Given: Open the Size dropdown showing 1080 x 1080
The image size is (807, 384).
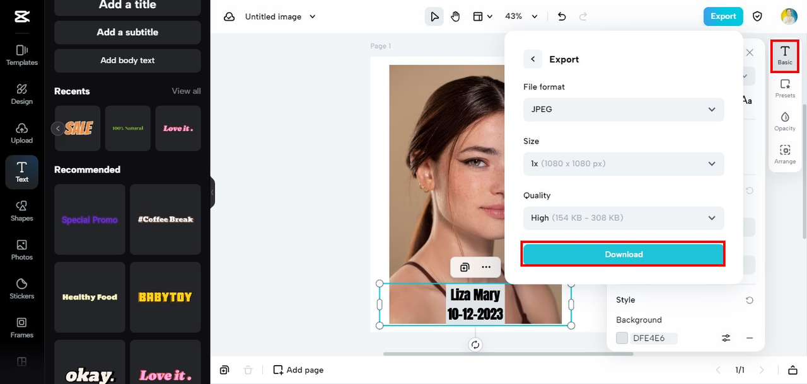Looking at the screenshot, I should pos(623,164).
